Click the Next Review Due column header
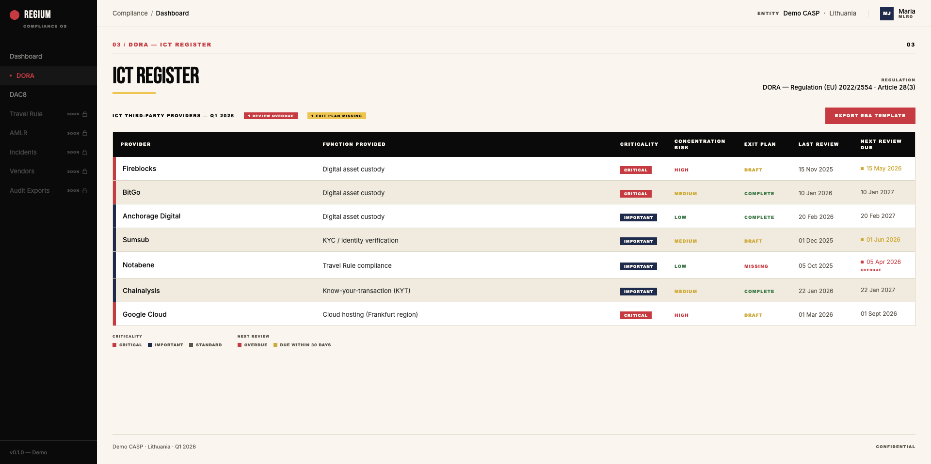This screenshot has width=931, height=464. (x=881, y=144)
